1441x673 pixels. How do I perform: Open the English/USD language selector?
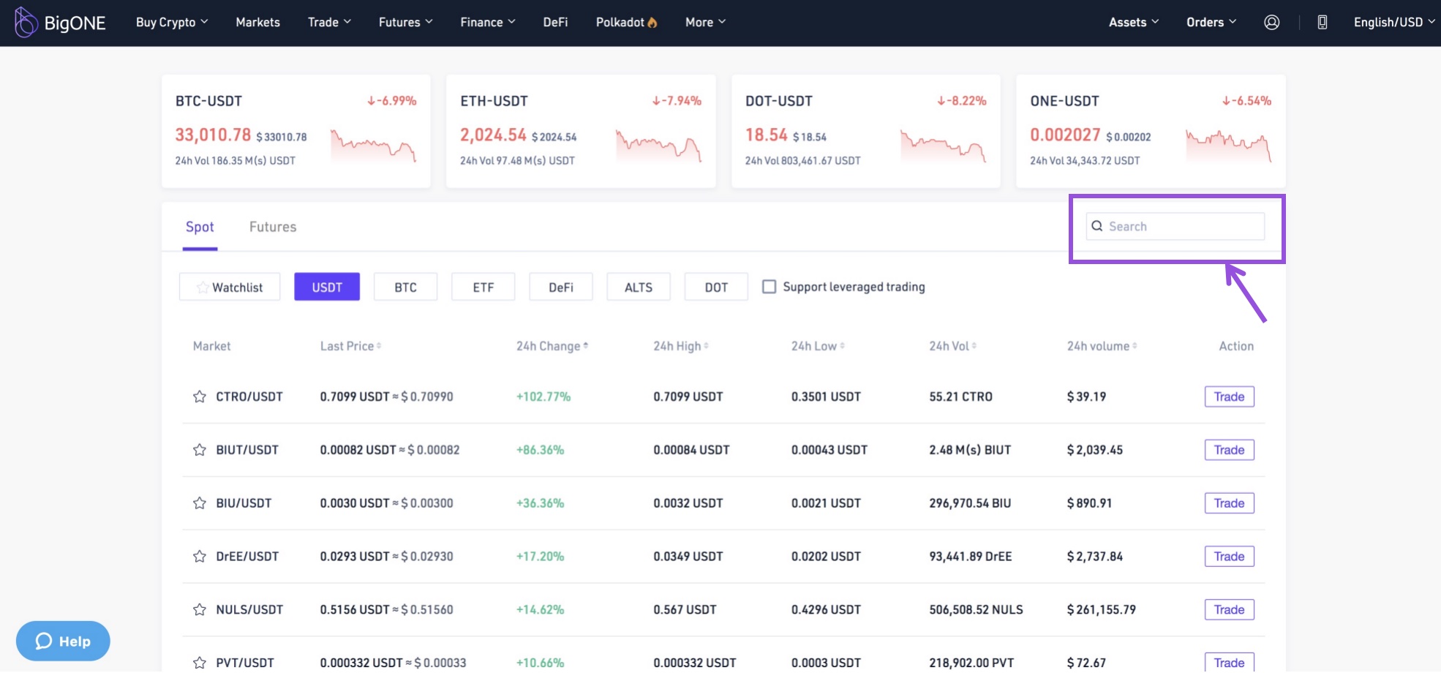1393,23
